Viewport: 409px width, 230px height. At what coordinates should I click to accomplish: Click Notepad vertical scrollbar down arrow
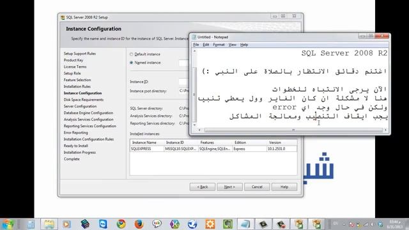194,125
